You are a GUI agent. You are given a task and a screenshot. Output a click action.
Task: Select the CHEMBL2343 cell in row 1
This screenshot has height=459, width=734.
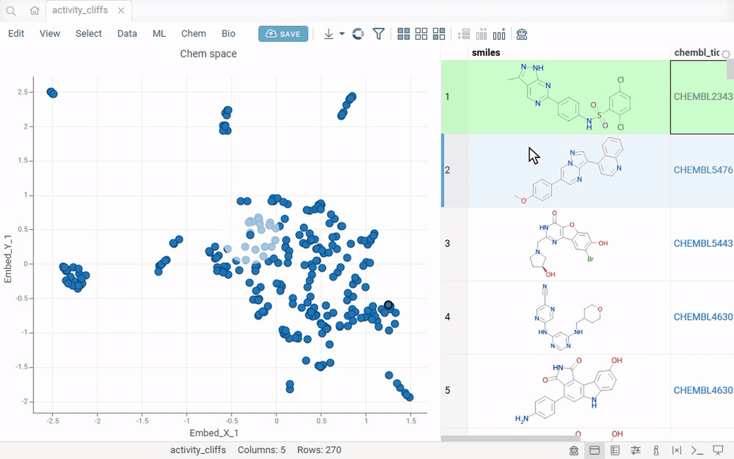click(x=702, y=97)
